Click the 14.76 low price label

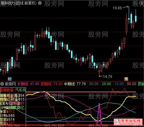point(107,77)
